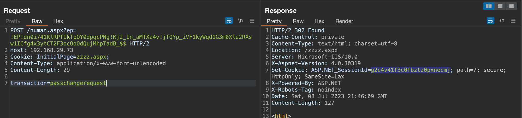This screenshot has height=118, width=522.
Task: Open the Response Hex view tab
Action: pyautogui.click(x=319, y=21)
